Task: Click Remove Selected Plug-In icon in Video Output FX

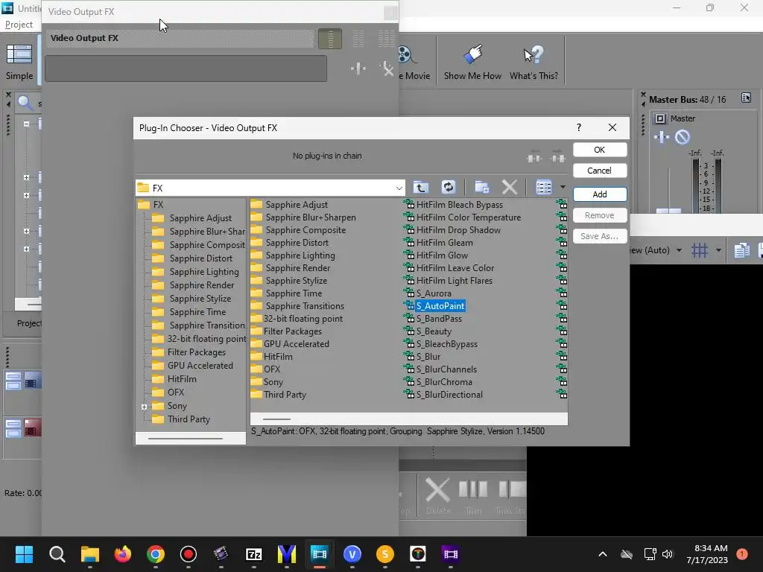Action: click(387, 69)
